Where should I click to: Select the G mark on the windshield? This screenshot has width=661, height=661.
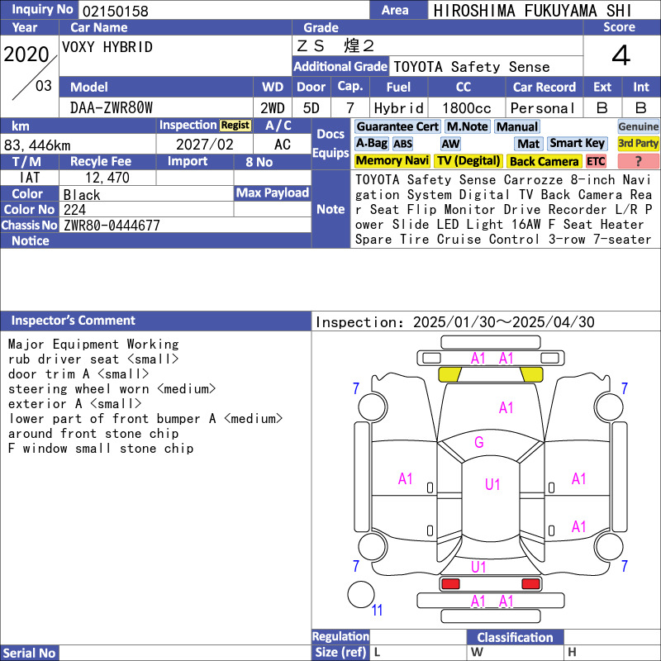pos(479,443)
